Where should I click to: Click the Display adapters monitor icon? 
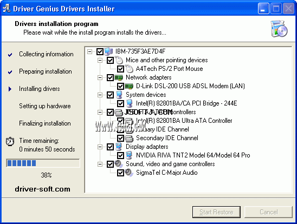[119, 147]
